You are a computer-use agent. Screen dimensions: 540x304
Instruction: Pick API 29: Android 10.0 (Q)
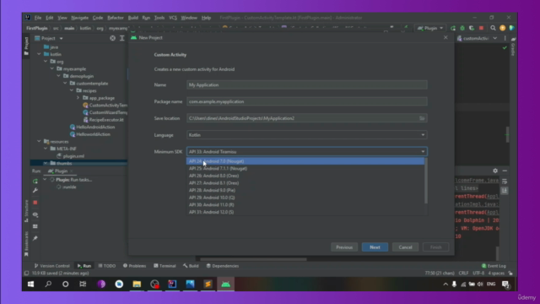point(305,198)
